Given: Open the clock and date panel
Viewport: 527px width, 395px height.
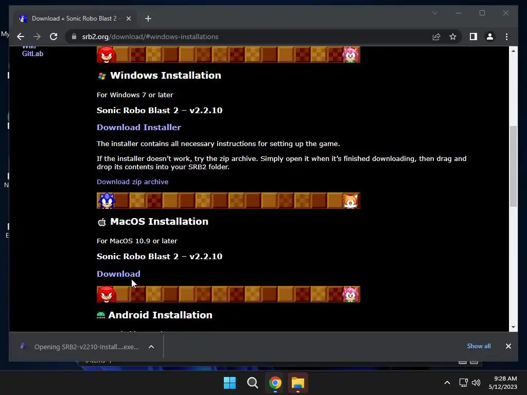Looking at the screenshot, I should click(503, 383).
